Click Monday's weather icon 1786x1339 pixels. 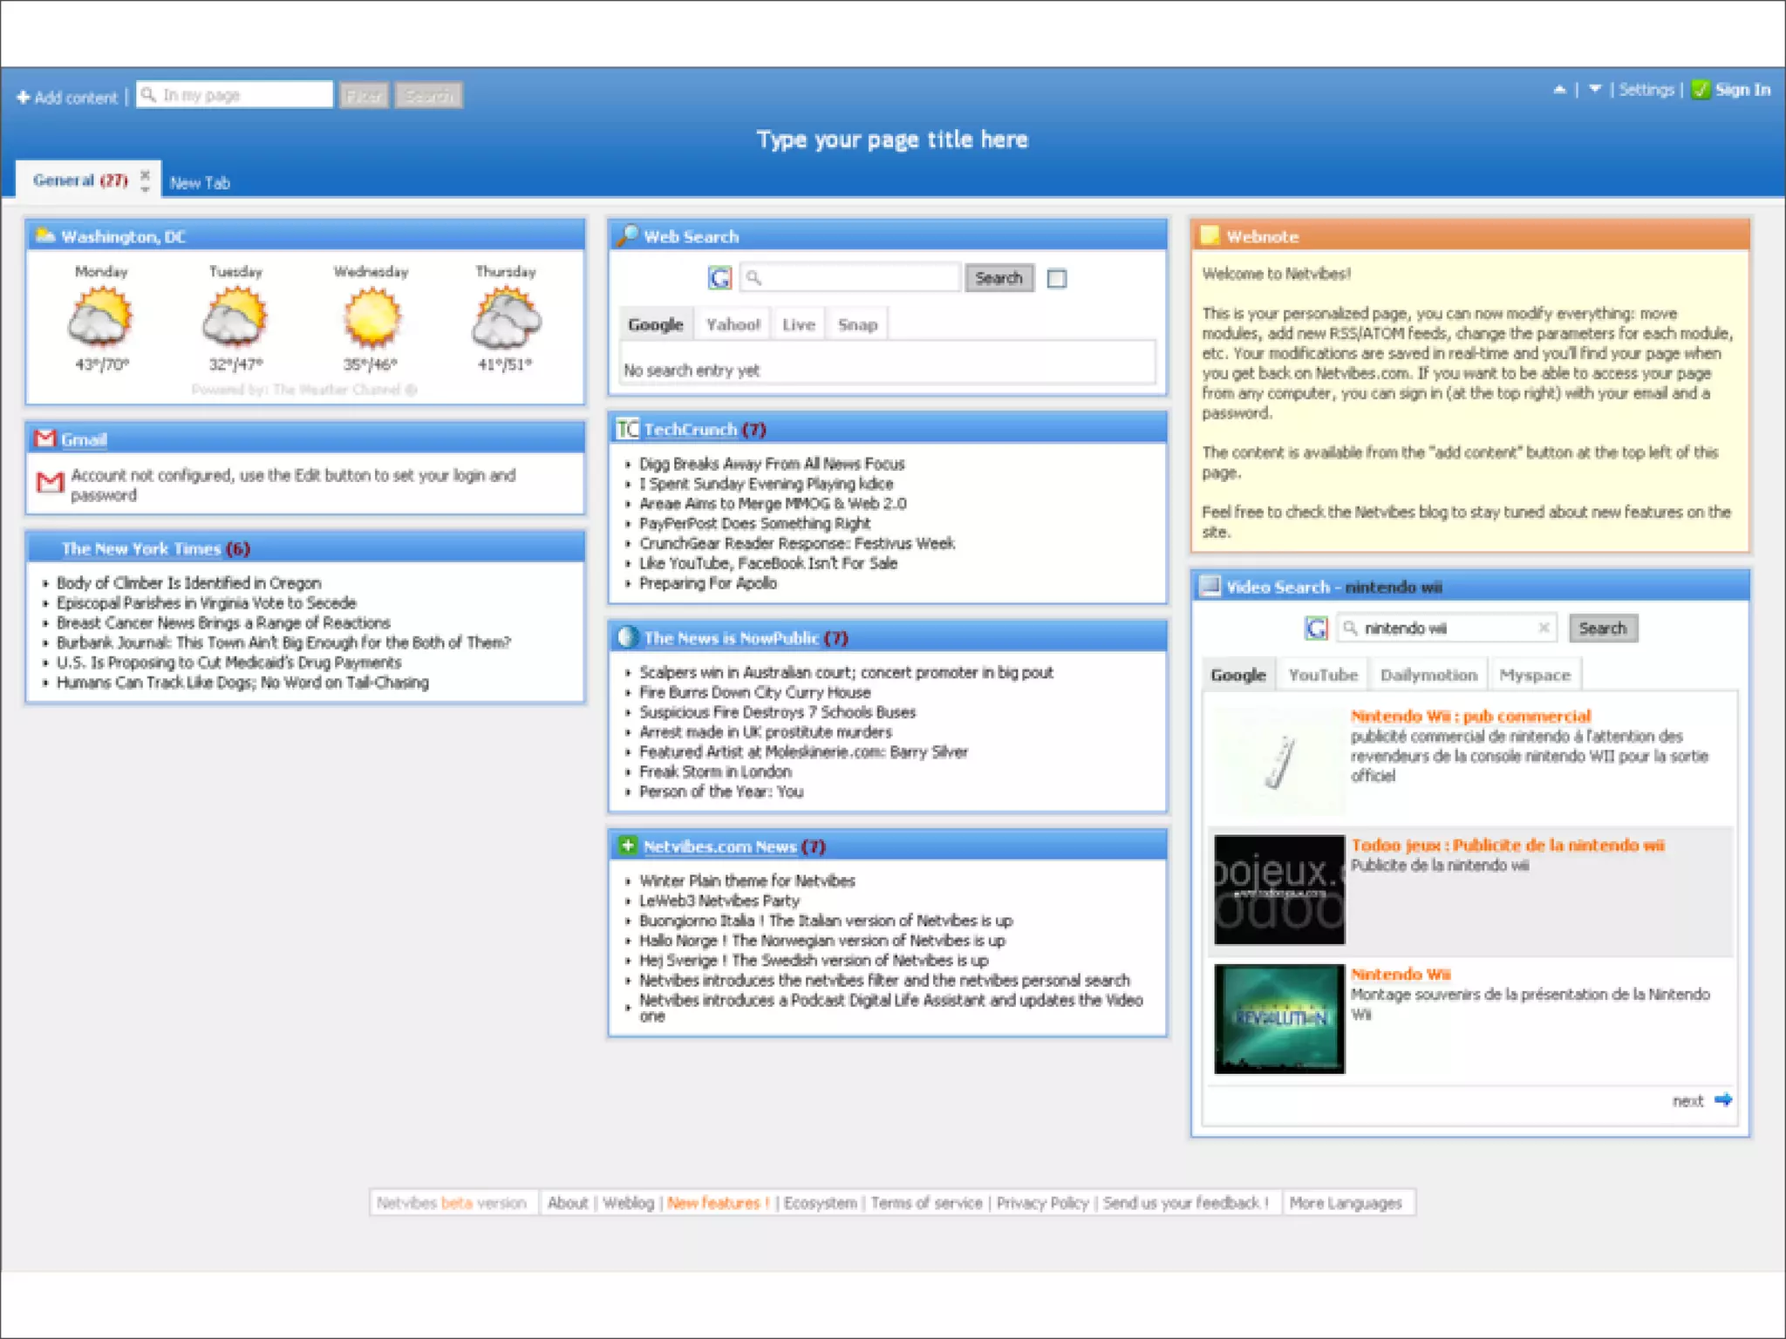(x=101, y=317)
